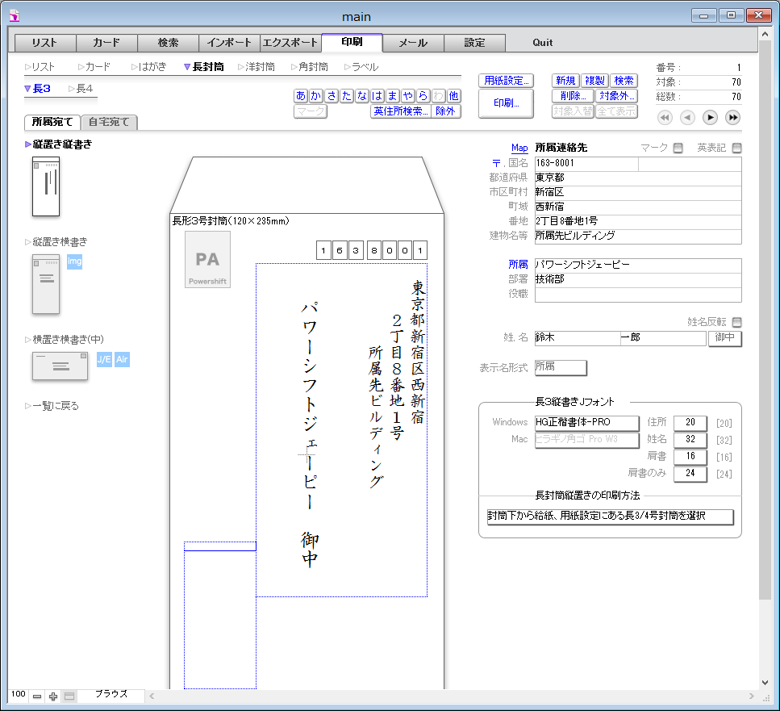Select the landscape envelope layout icon

pos(60,366)
